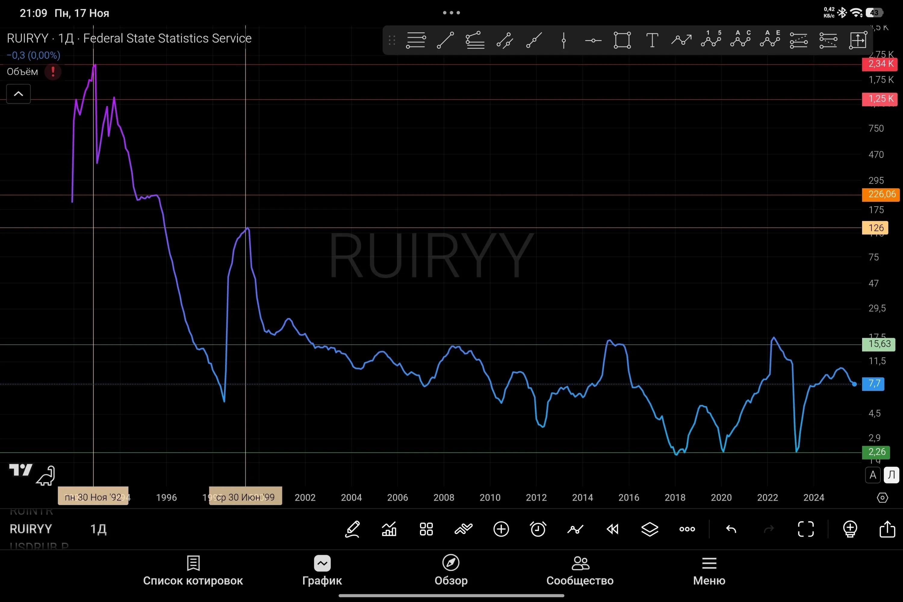Image resolution: width=903 pixels, height=602 pixels.
Task: Select the 'пн 30 Ноя '92' date marker
Action: (93, 497)
